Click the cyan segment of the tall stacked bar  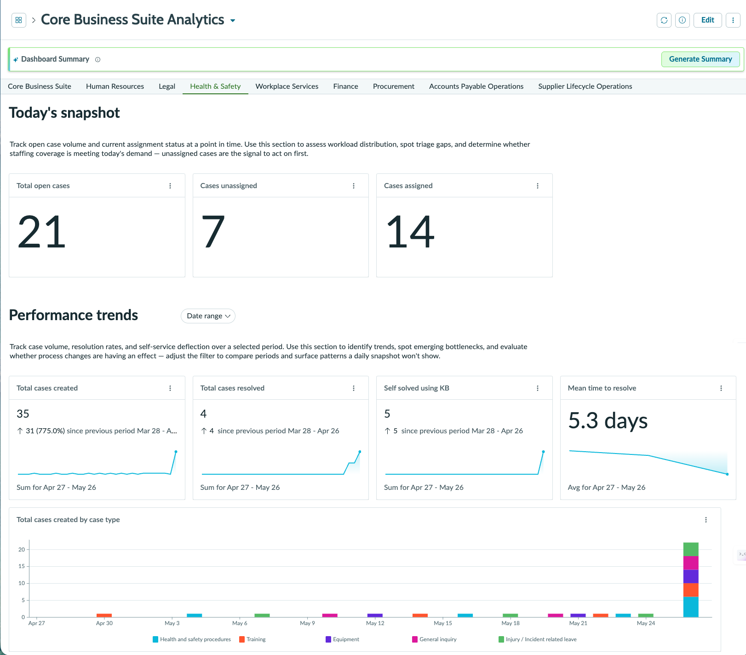click(x=691, y=607)
